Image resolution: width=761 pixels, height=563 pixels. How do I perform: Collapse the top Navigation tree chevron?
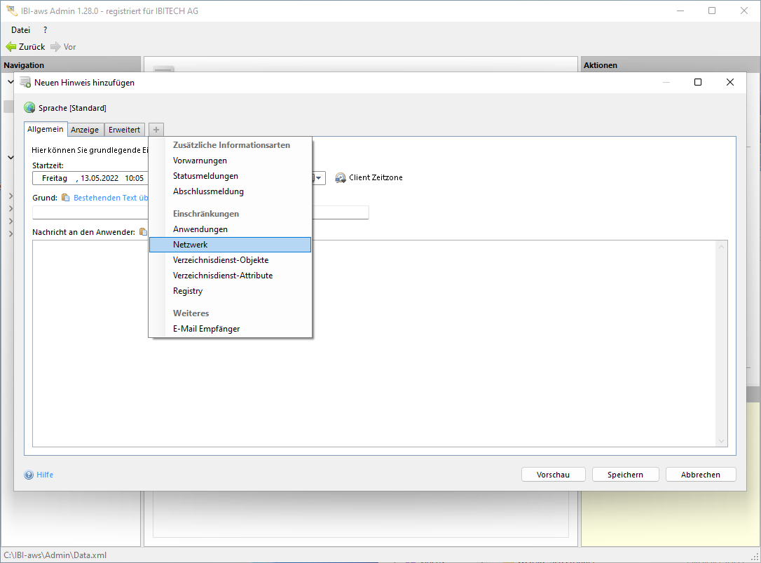11,81
